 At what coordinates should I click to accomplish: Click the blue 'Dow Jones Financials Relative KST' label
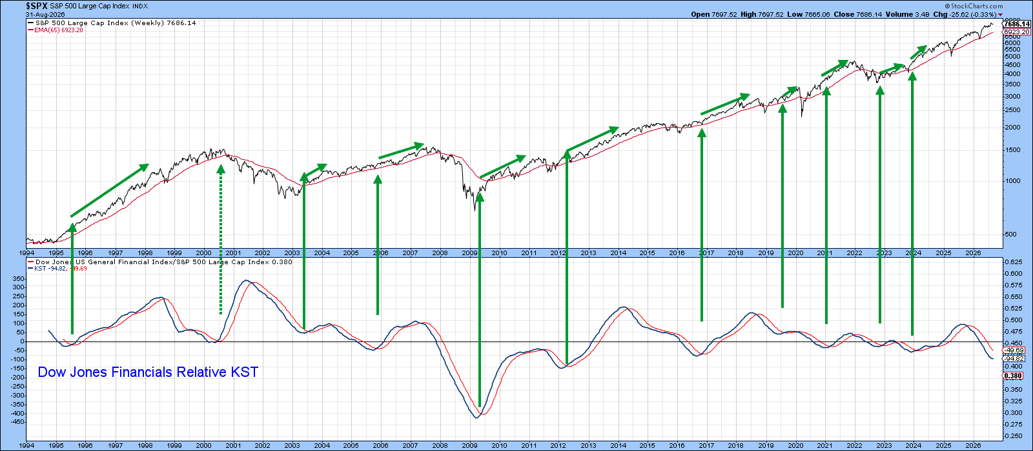tap(148, 372)
